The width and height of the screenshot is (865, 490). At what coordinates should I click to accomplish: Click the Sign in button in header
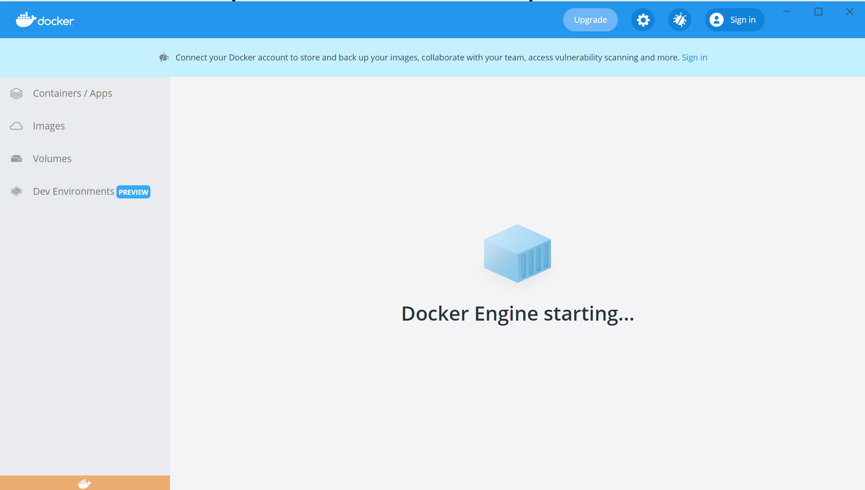tap(735, 20)
